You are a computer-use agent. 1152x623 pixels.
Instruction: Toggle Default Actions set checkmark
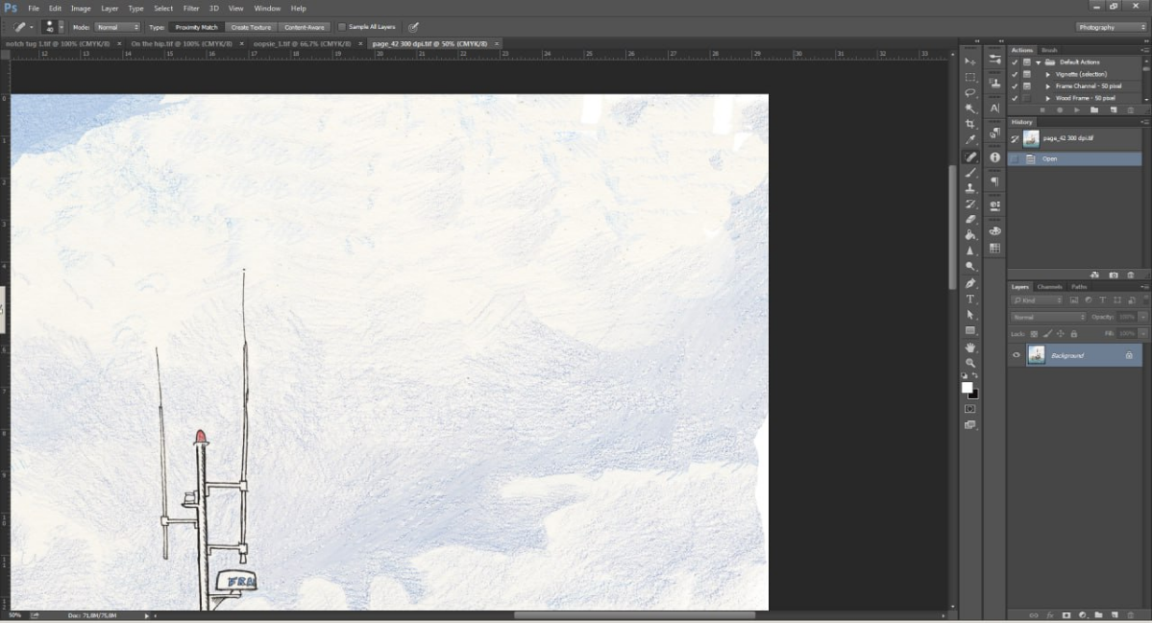(x=1015, y=62)
